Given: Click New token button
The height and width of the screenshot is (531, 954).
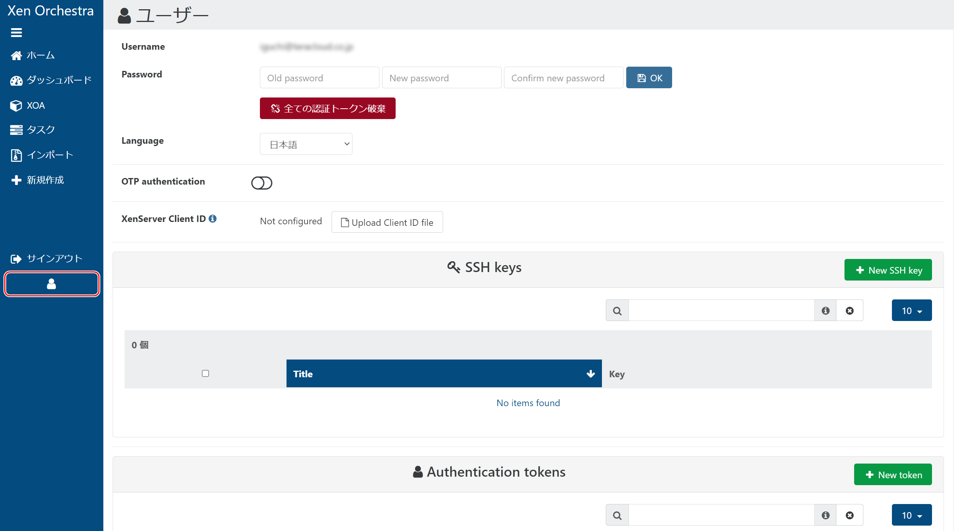Looking at the screenshot, I should (893, 475).
